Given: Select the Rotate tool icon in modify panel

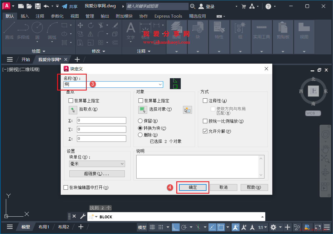Looking at the screenshot, I should click(91, 25).
